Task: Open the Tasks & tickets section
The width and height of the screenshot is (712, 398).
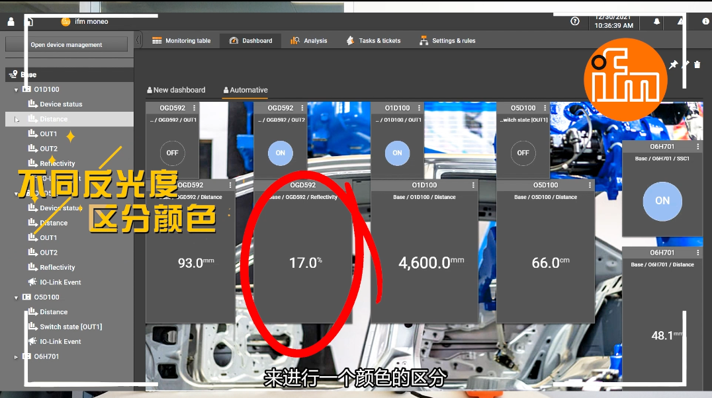Action: 374,40
